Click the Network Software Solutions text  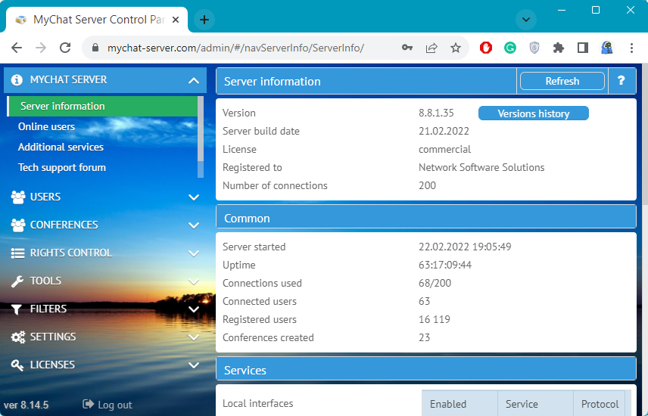481,167
